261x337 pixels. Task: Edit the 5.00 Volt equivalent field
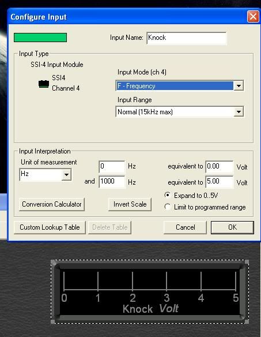[220, 182]
